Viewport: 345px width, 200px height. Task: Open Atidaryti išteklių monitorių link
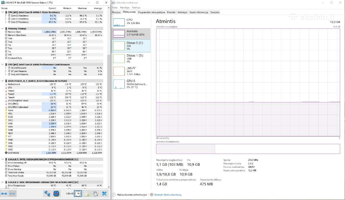[168, 195]
